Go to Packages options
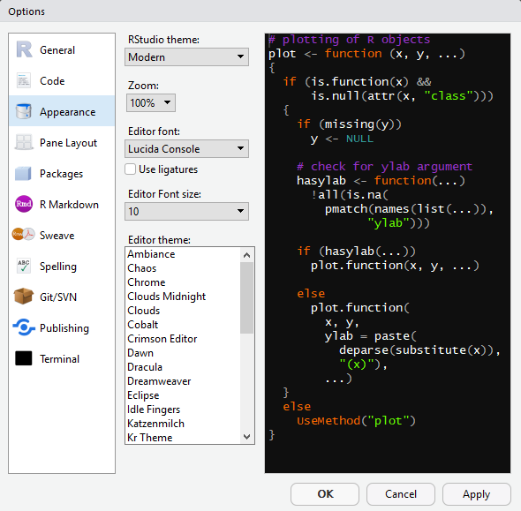This screenshot has width=521, height=511. coord(62,173)
